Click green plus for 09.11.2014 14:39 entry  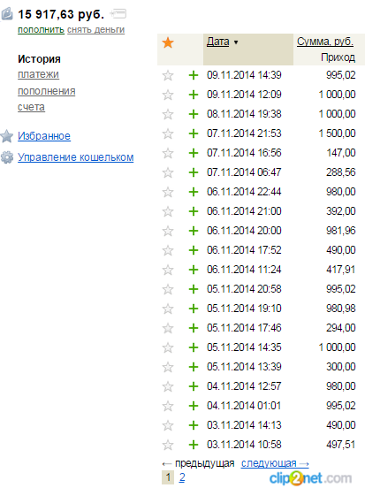(x=194, y=75)
